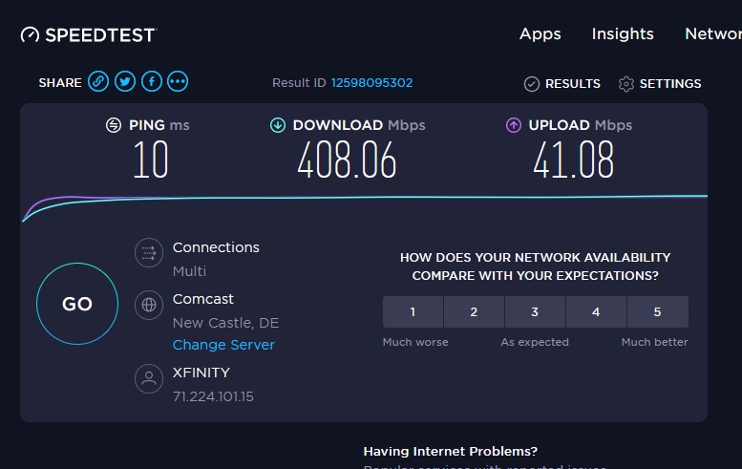This screenshot has height=469, width=742.
Task: Open result ID 12598095302 link
Action: point(371,83)
